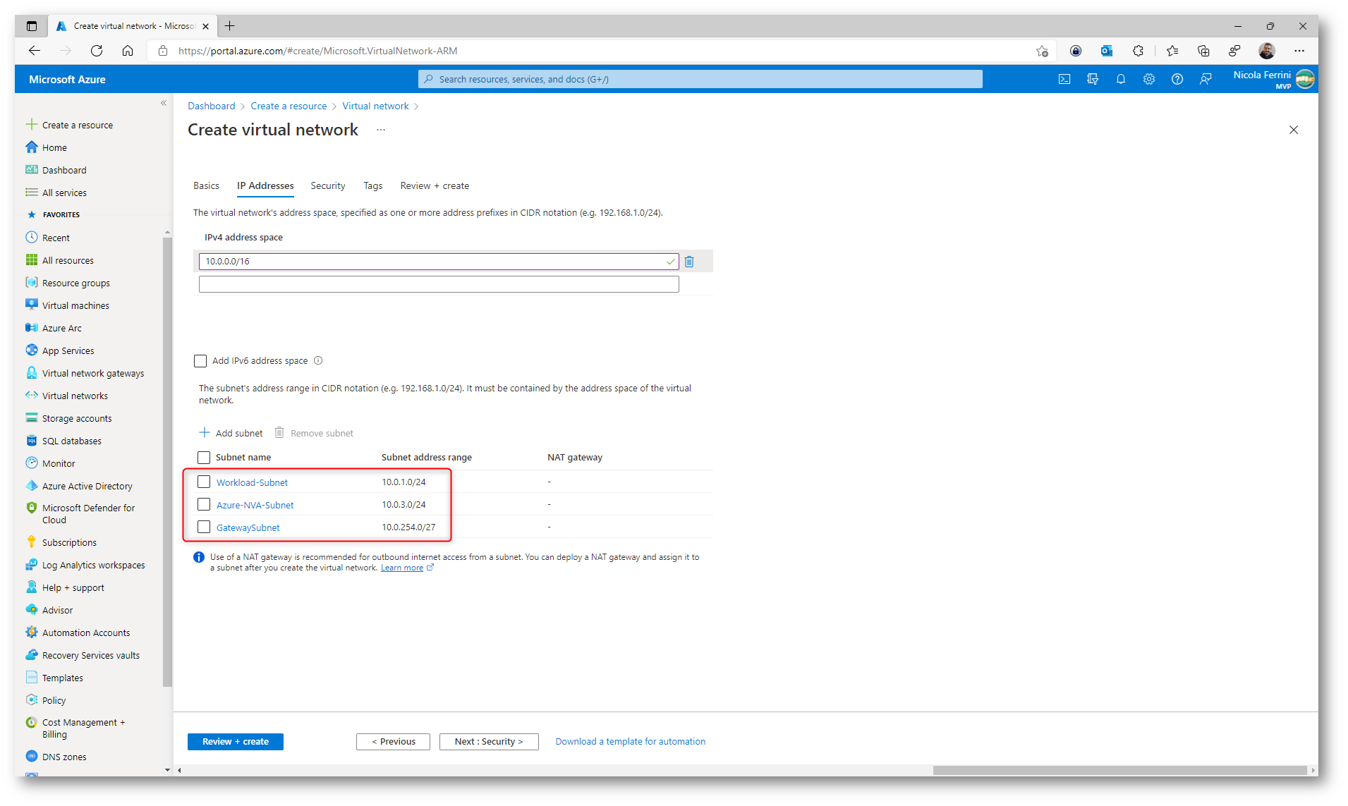Image resolution: width=1348 pixels, height=806 pixels.
Task: Enable Add IPv6 address space checkbox
Action: tap(200, 361)
